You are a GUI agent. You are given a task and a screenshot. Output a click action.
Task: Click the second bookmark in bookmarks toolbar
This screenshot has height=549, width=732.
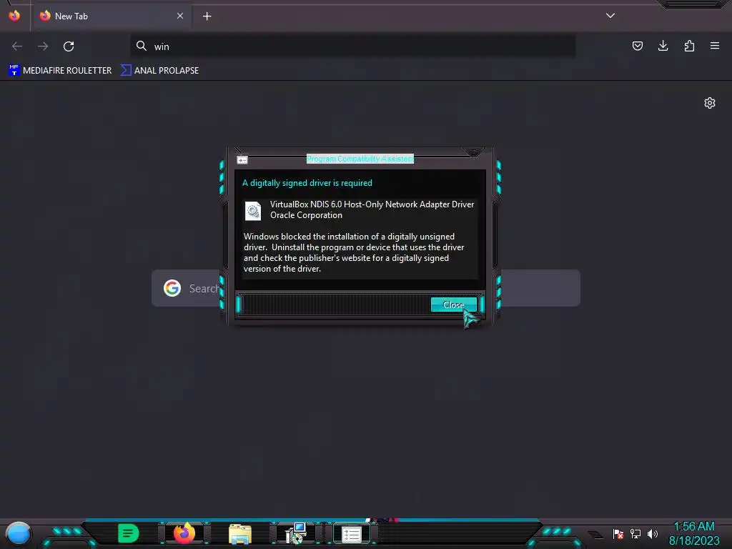(159, 71)
